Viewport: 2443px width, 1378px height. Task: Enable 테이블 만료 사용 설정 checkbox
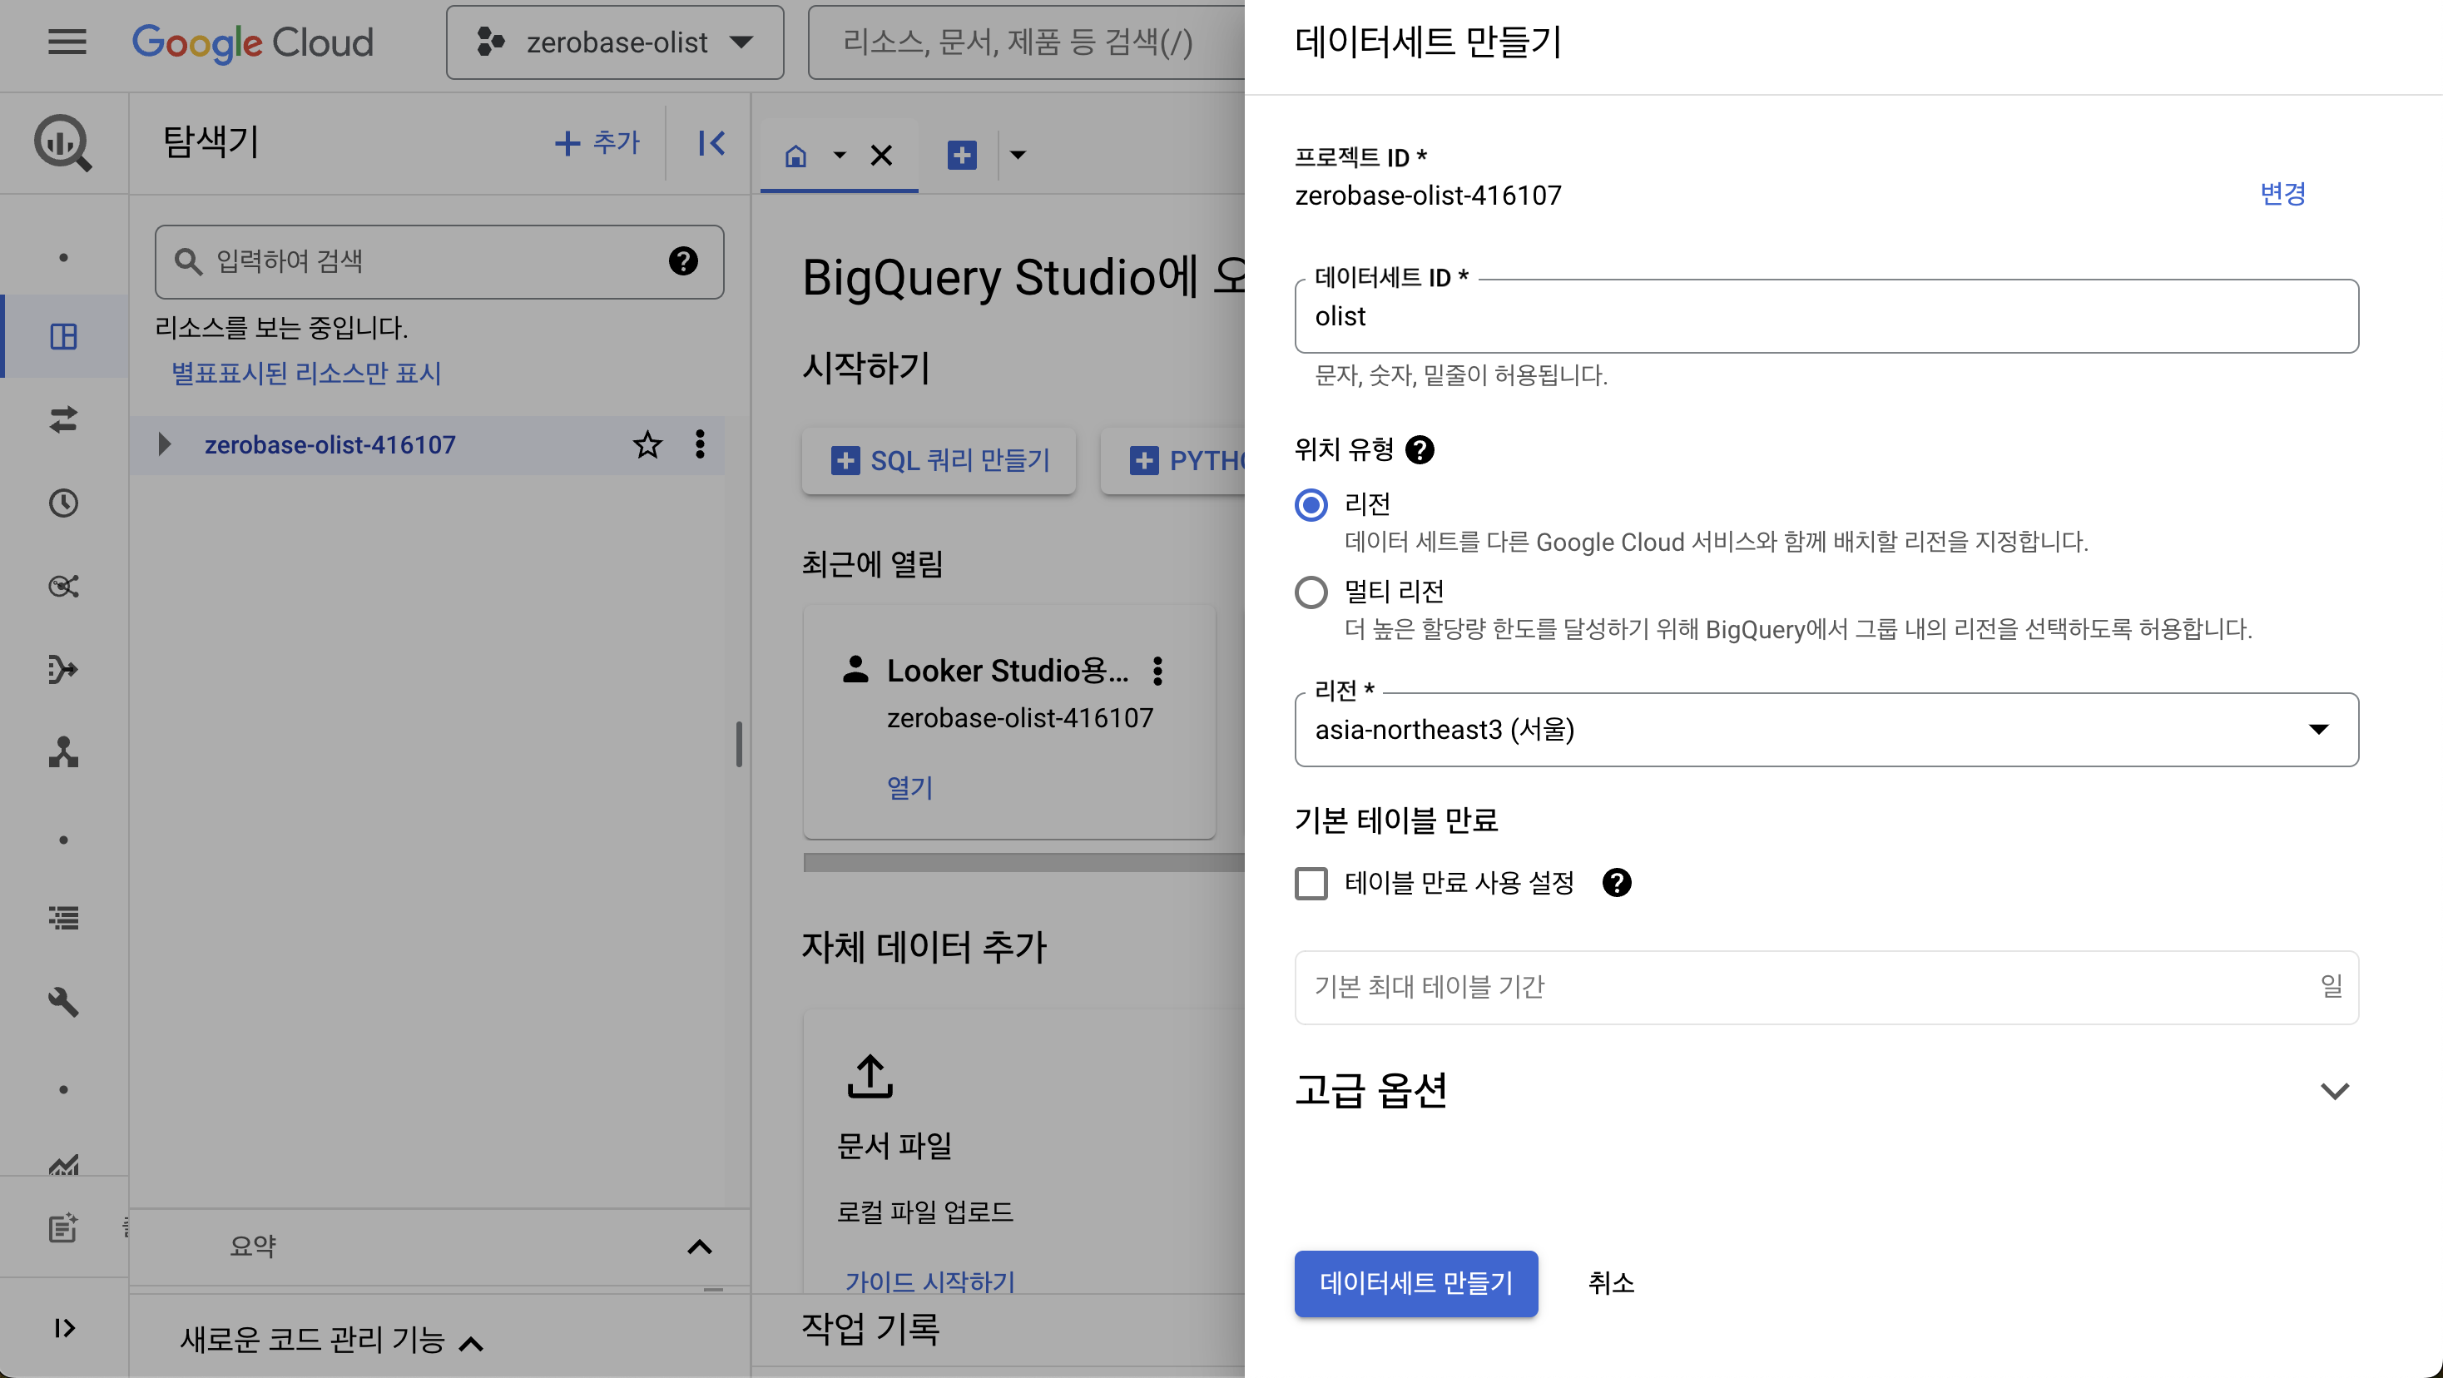[1311, 883]
